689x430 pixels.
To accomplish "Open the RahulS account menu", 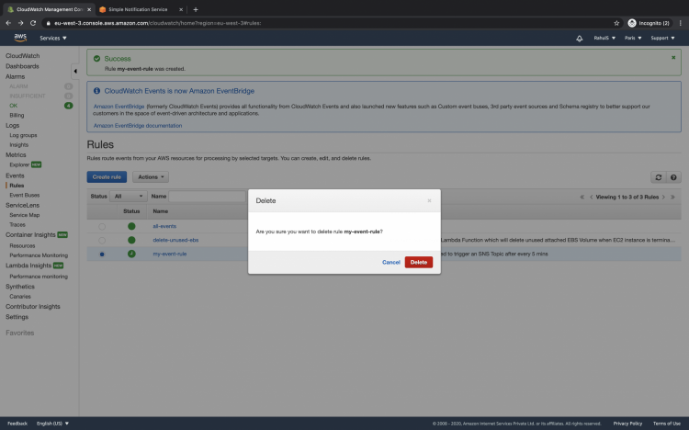I will 604,39.
